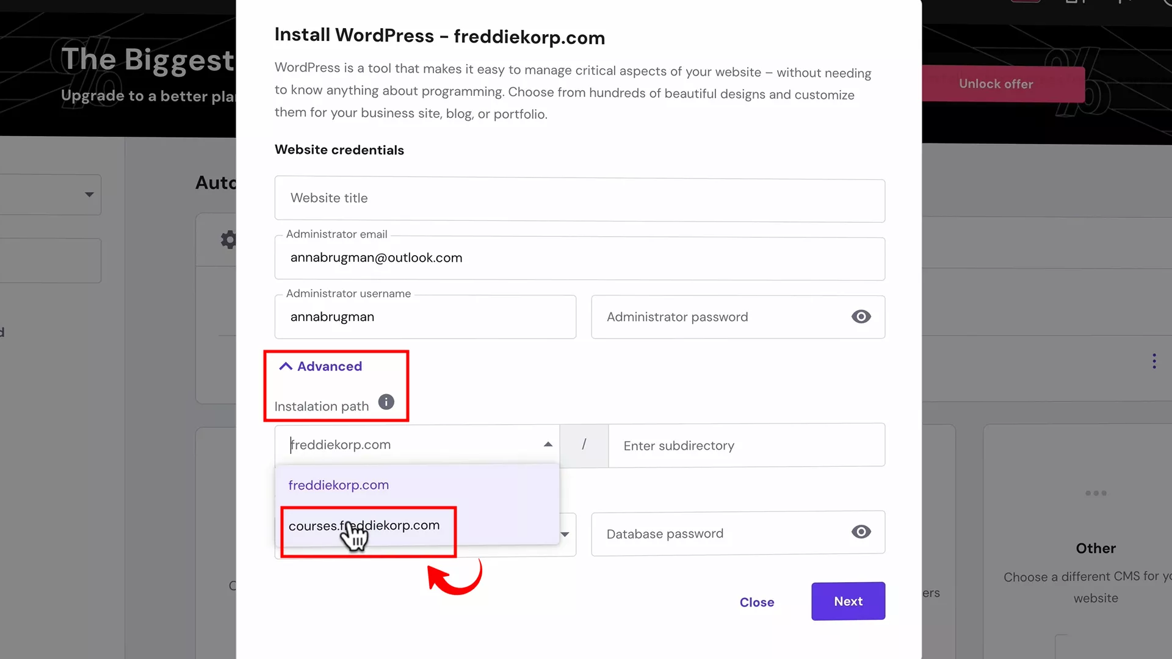Click the Next button
This screenshot has width=1172, height=659.
coord(847,601)
